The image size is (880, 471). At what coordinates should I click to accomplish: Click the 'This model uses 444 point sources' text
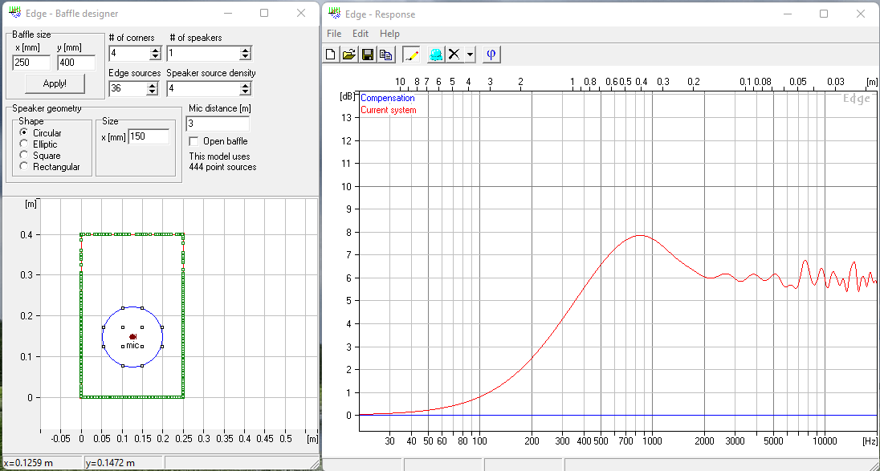coord(222,161)
